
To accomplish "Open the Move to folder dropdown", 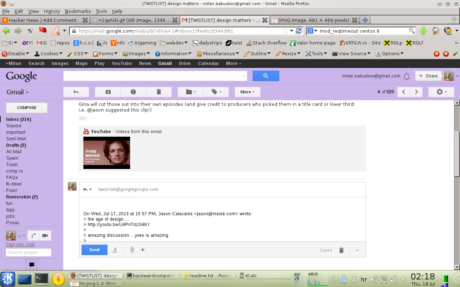I will point(191,92).
